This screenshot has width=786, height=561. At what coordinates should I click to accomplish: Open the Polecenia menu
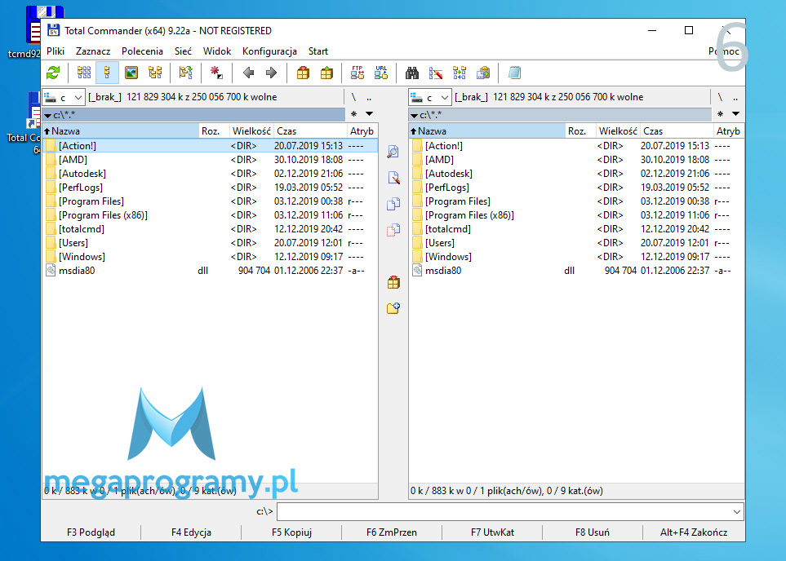pos(142,51)
